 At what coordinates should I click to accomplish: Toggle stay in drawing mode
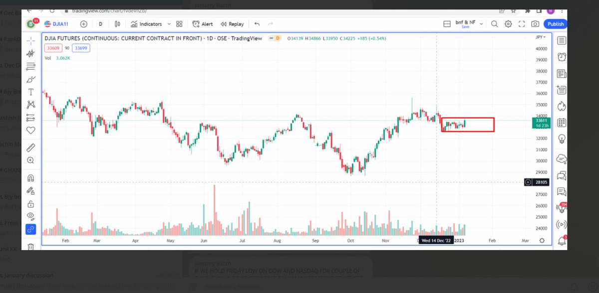pyautogui.click(x=31, y=190)
